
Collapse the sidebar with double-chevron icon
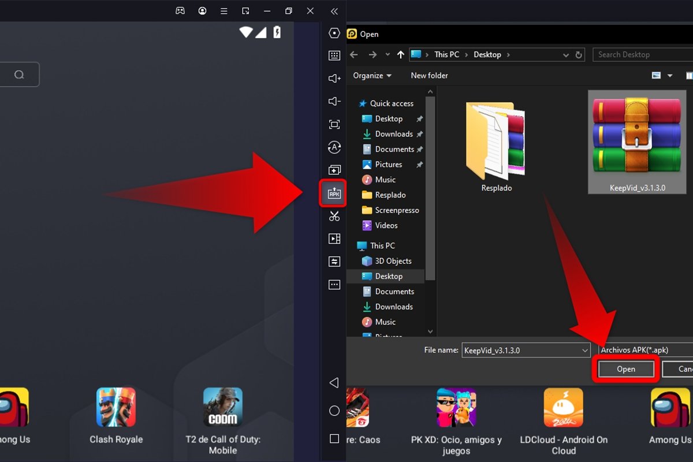click(x=334, y=11)
